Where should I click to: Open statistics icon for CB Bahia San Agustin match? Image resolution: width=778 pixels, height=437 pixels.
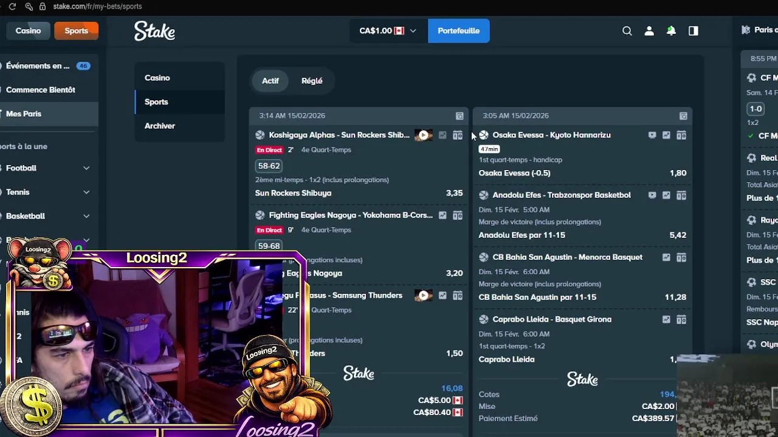click(666, 257)
